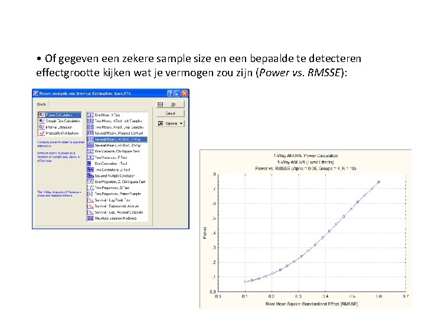Click the Several Means, Planned Contrast icon
The width and height of the screenshot is (425, 319).
pos(90,133)
